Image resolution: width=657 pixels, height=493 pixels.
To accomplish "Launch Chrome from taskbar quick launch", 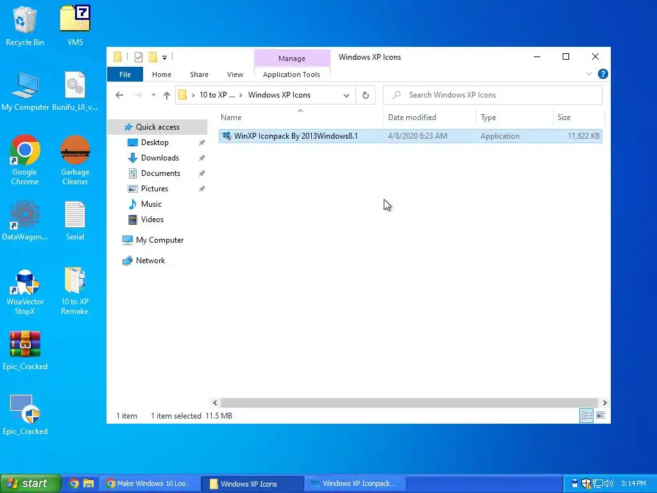I will (x=74, y=483).
